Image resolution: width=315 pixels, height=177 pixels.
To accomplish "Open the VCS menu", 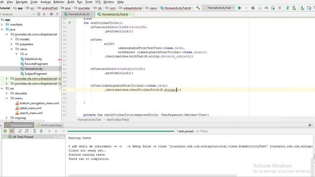I will pos(97,2).
